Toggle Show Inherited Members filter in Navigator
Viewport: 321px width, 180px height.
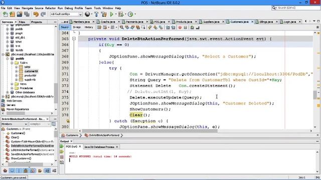click(x=5, y=170)
